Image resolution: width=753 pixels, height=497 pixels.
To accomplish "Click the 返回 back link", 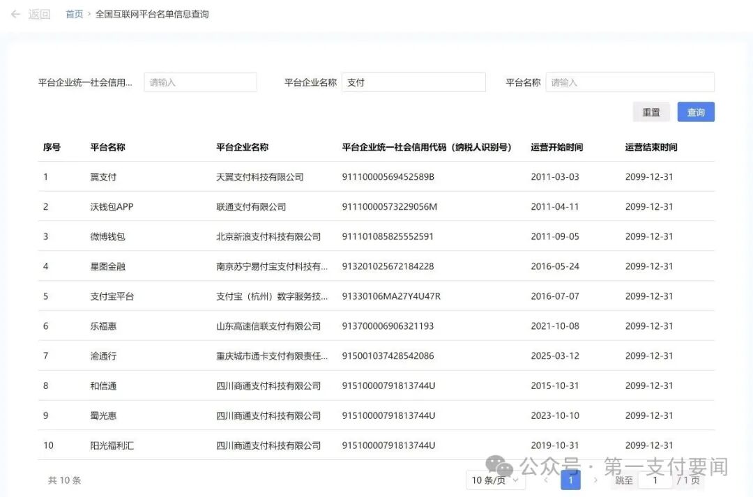I will [x=38, y=14].
